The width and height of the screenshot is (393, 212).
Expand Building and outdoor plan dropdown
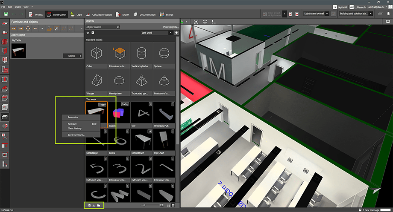click(x=355, y=14)
